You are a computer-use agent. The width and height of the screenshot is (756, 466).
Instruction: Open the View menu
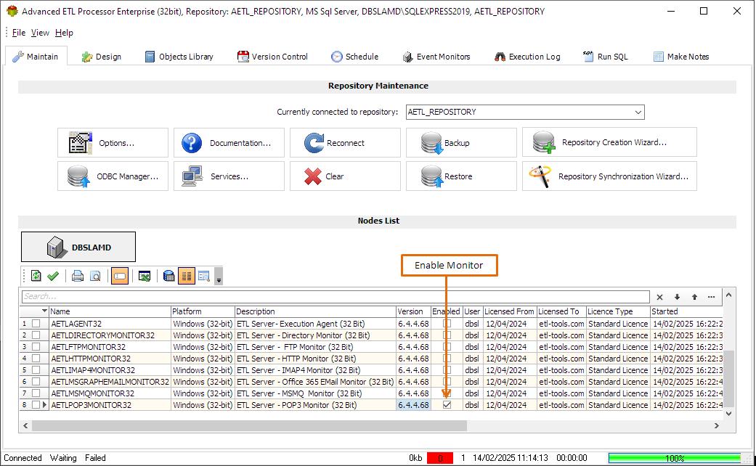click(x=40, y=32)
